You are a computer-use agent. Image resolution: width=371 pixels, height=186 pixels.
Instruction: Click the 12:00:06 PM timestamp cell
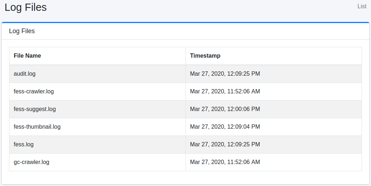pyautogui.click(x=225, y=109)
